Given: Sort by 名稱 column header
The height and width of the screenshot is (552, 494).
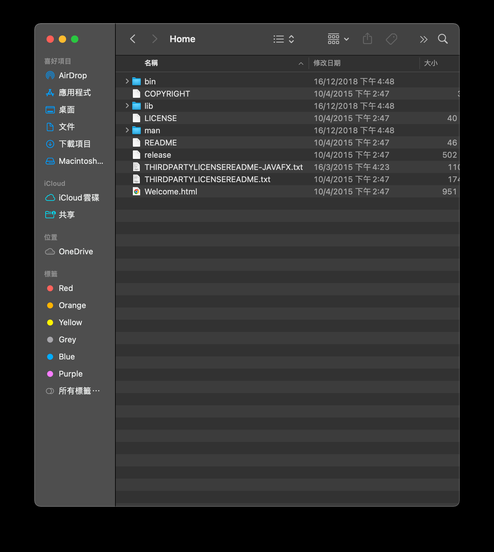Looking at the screenshot, I should point(151,63).
